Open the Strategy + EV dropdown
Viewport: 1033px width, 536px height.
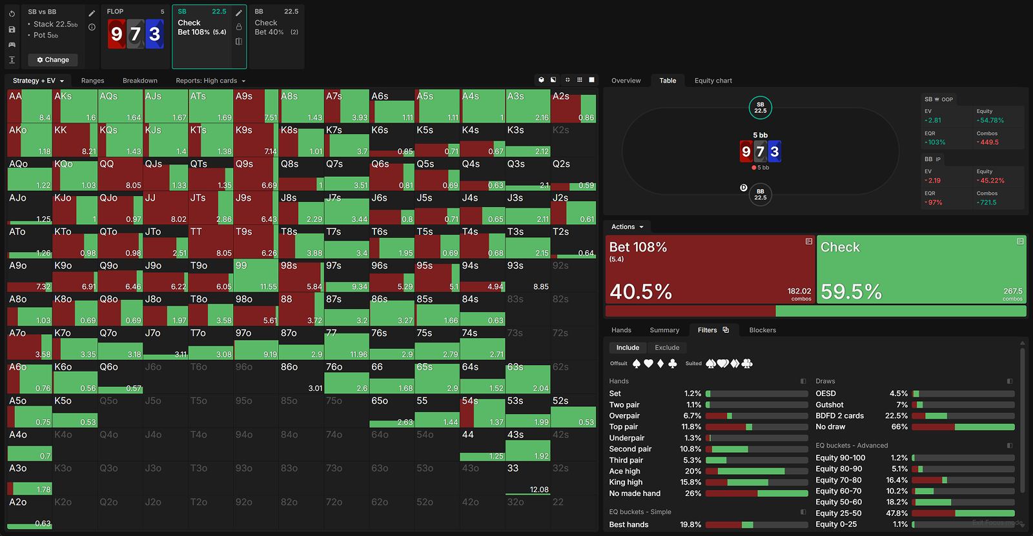click(x=38, y=81)
